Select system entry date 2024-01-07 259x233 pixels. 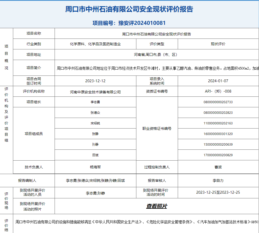(x=218, y=81)
